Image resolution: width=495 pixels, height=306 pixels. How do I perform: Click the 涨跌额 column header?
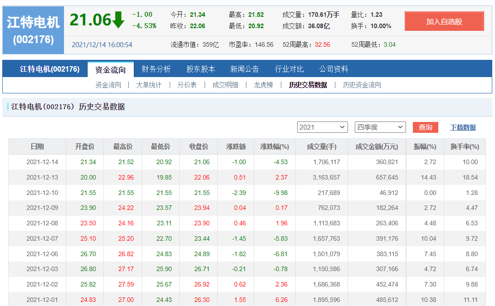click(x=236, y=147)
